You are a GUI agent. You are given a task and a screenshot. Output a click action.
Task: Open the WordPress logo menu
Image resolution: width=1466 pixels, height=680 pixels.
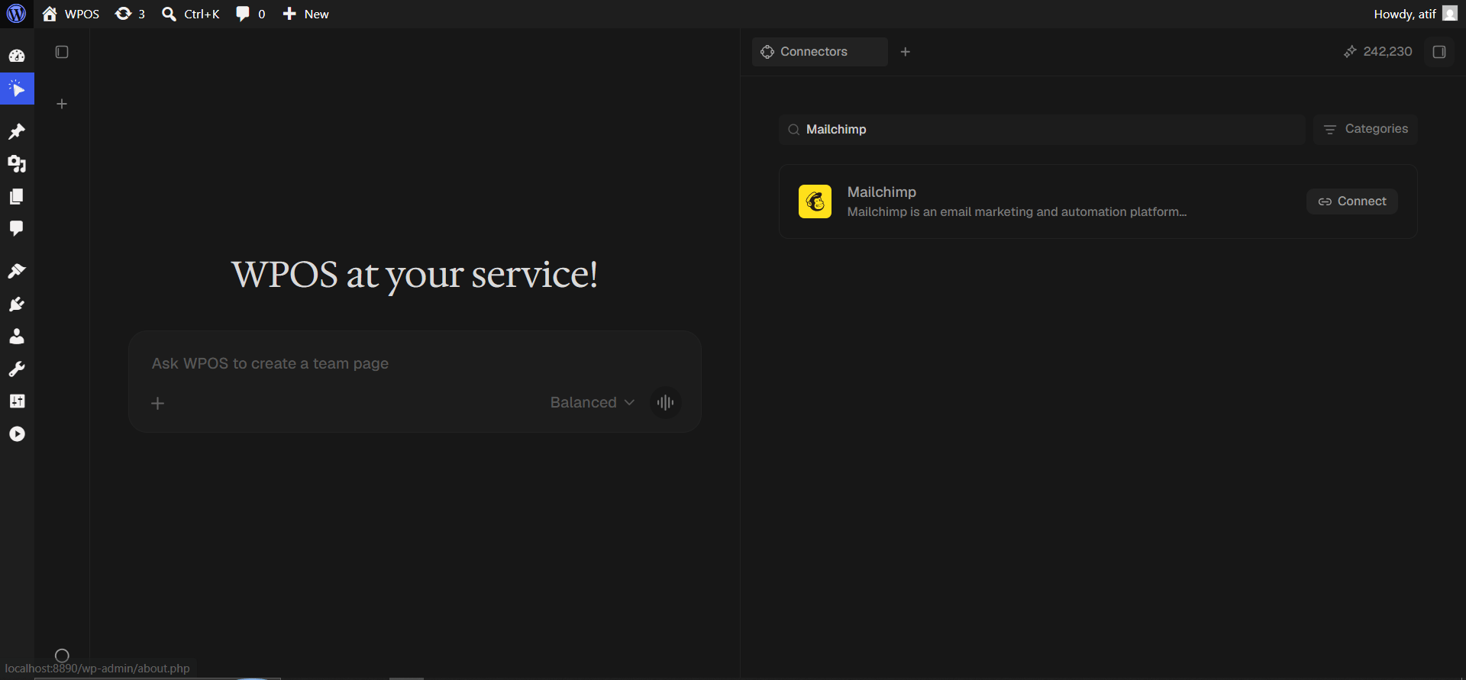click(16, 14)
